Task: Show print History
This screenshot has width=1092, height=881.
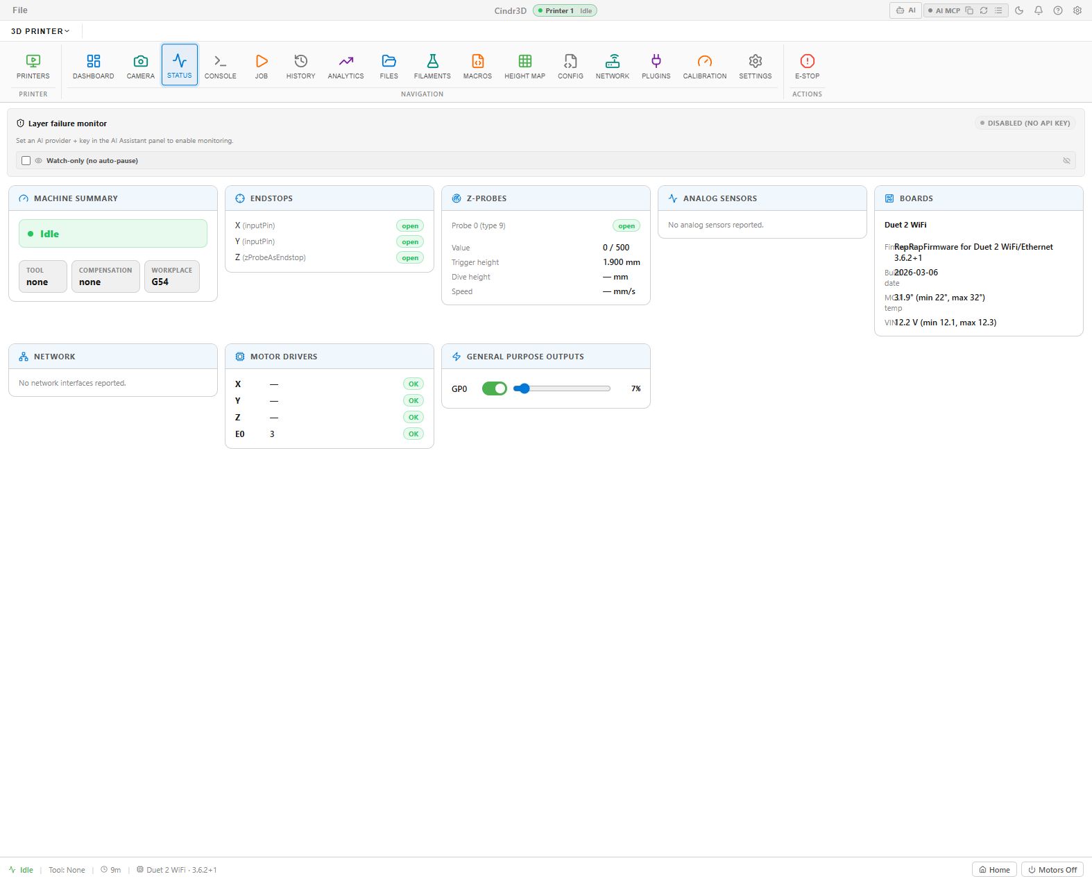Action: 300,65
